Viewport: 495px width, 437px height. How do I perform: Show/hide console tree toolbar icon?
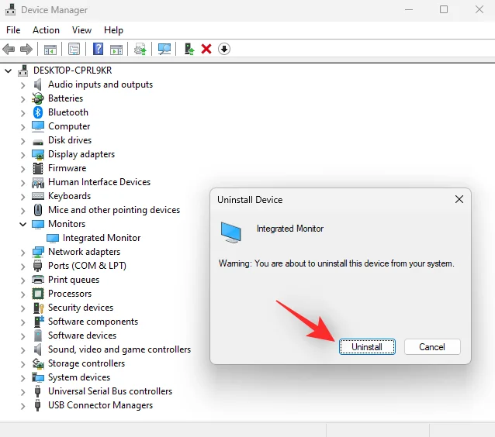[x=50, y=49]
